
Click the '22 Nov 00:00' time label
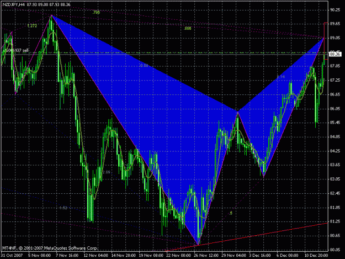coord(179,255)
